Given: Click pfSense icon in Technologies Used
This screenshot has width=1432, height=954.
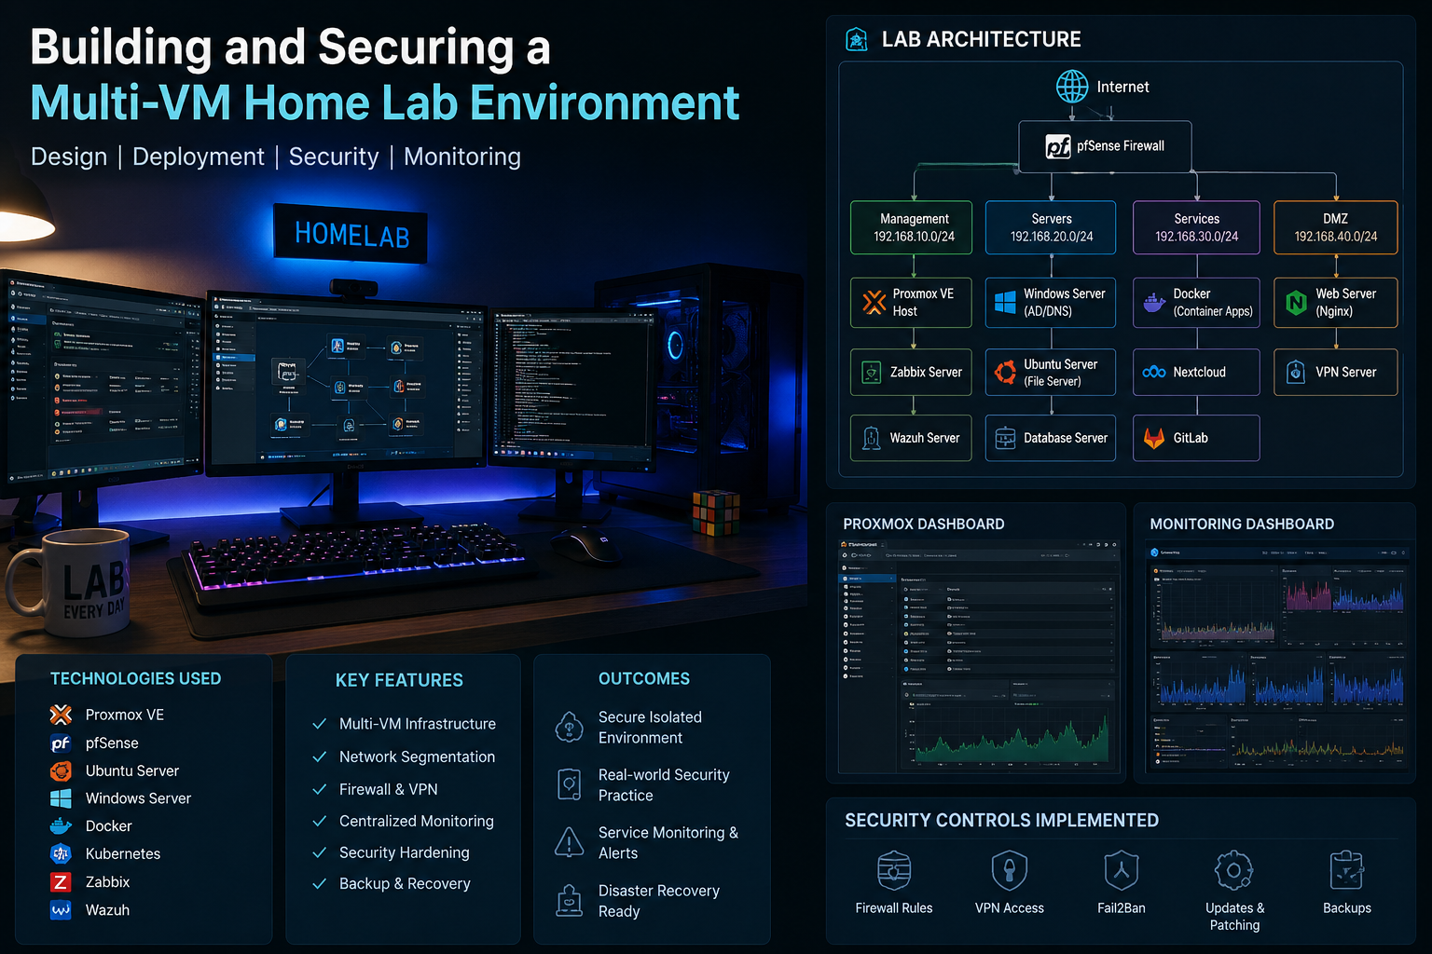Looking at the screenshot, I should (61, 743).
